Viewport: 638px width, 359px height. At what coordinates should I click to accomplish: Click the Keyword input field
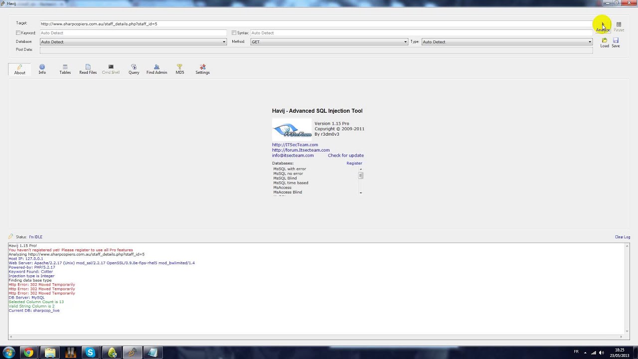point(133,33)
